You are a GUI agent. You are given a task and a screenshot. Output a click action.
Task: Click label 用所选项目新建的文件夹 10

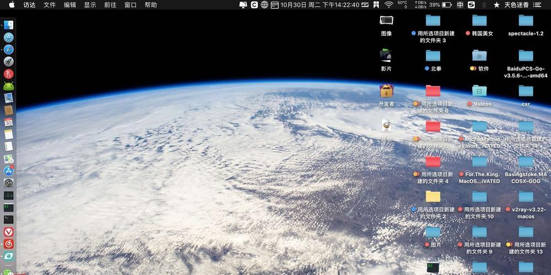[x=479, y=213]
